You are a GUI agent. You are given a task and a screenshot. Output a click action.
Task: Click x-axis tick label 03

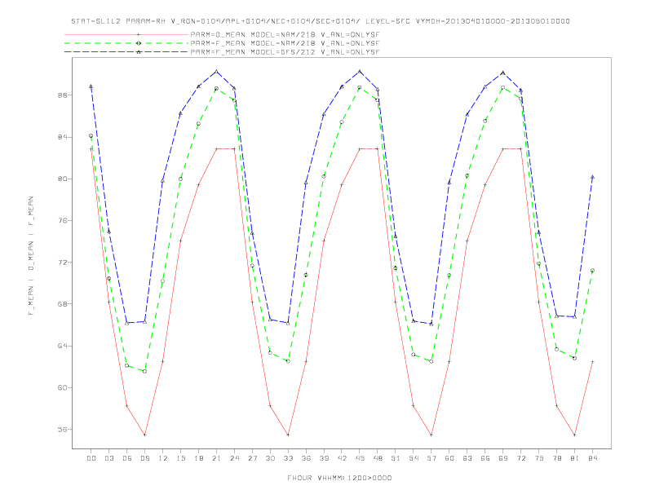point(108,458)
